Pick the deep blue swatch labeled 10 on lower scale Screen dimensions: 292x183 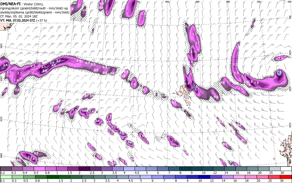click(x=204, y=177)
